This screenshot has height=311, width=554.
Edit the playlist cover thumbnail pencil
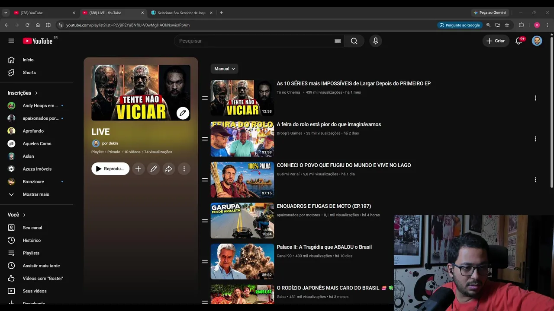183,113
